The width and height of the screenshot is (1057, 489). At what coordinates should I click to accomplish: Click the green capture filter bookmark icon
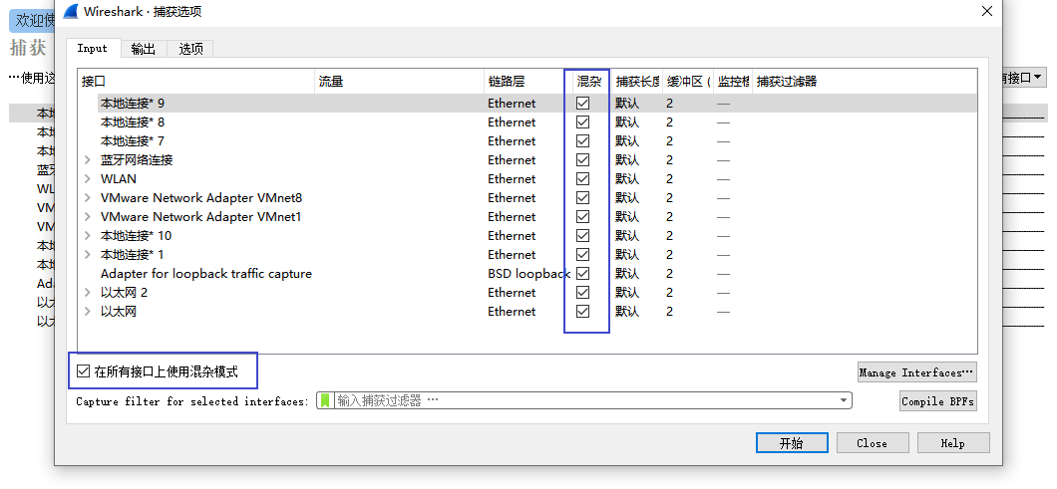coord(325,400)
